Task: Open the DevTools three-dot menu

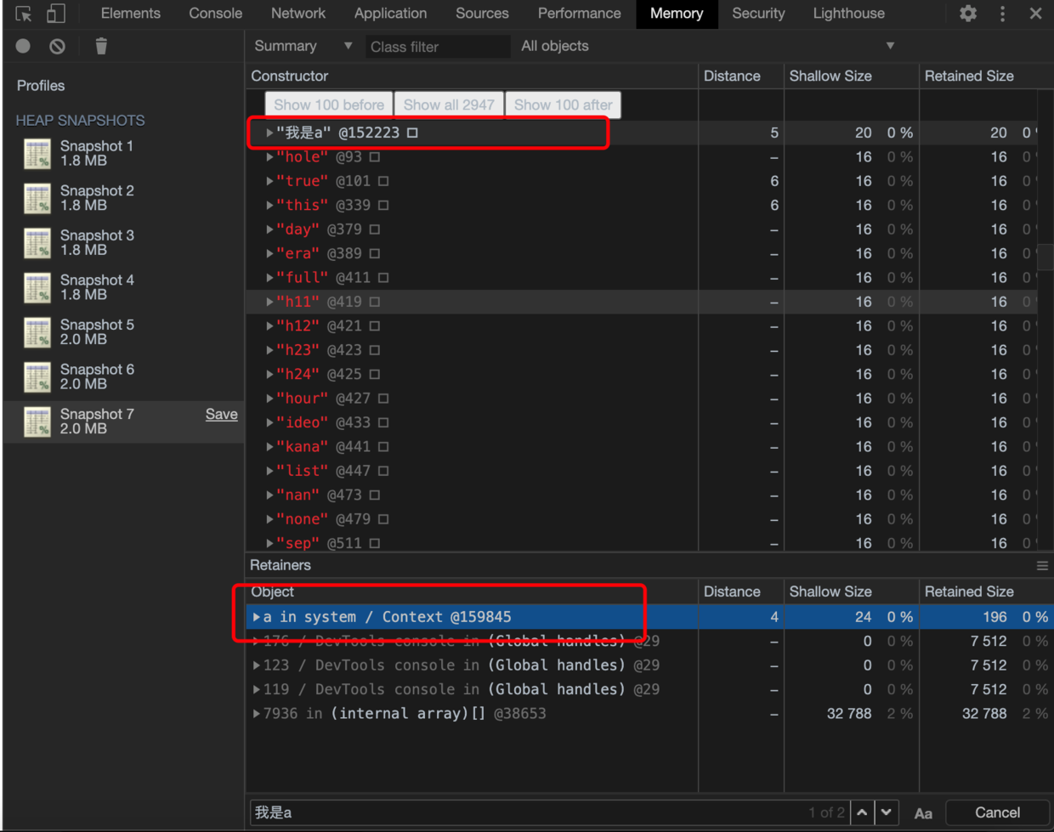Action: pyautogui.click(x=1003, y=14)
